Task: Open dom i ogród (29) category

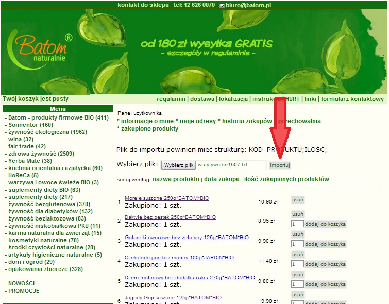Action: 31,262
